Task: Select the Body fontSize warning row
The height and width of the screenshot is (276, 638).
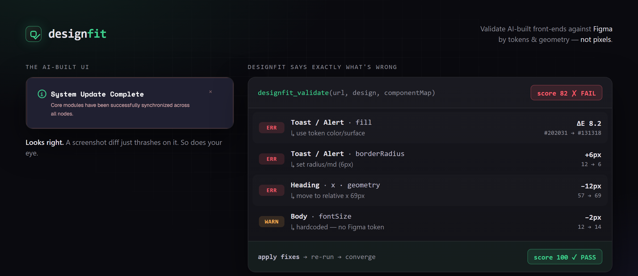Action: point(430,222)
